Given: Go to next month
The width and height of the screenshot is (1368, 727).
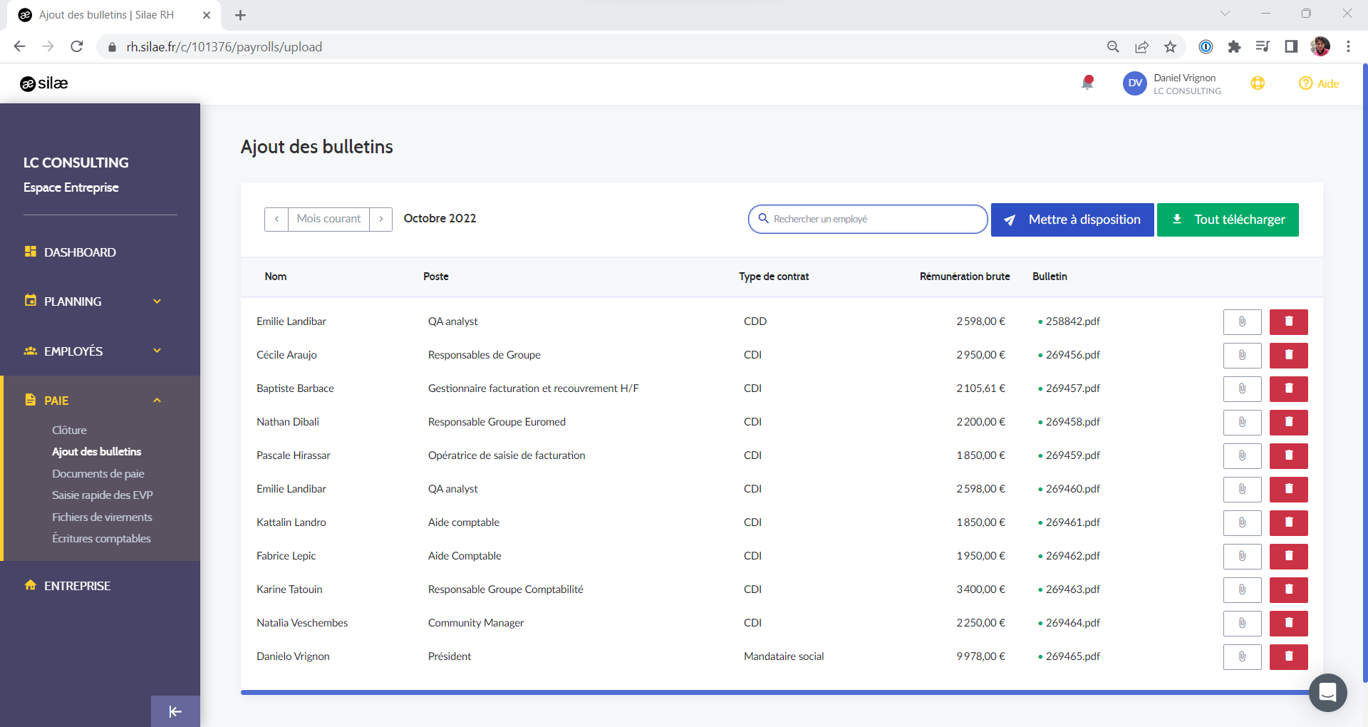Looking at the screenshot, I should pyautogui.click(x=381, y=219).
